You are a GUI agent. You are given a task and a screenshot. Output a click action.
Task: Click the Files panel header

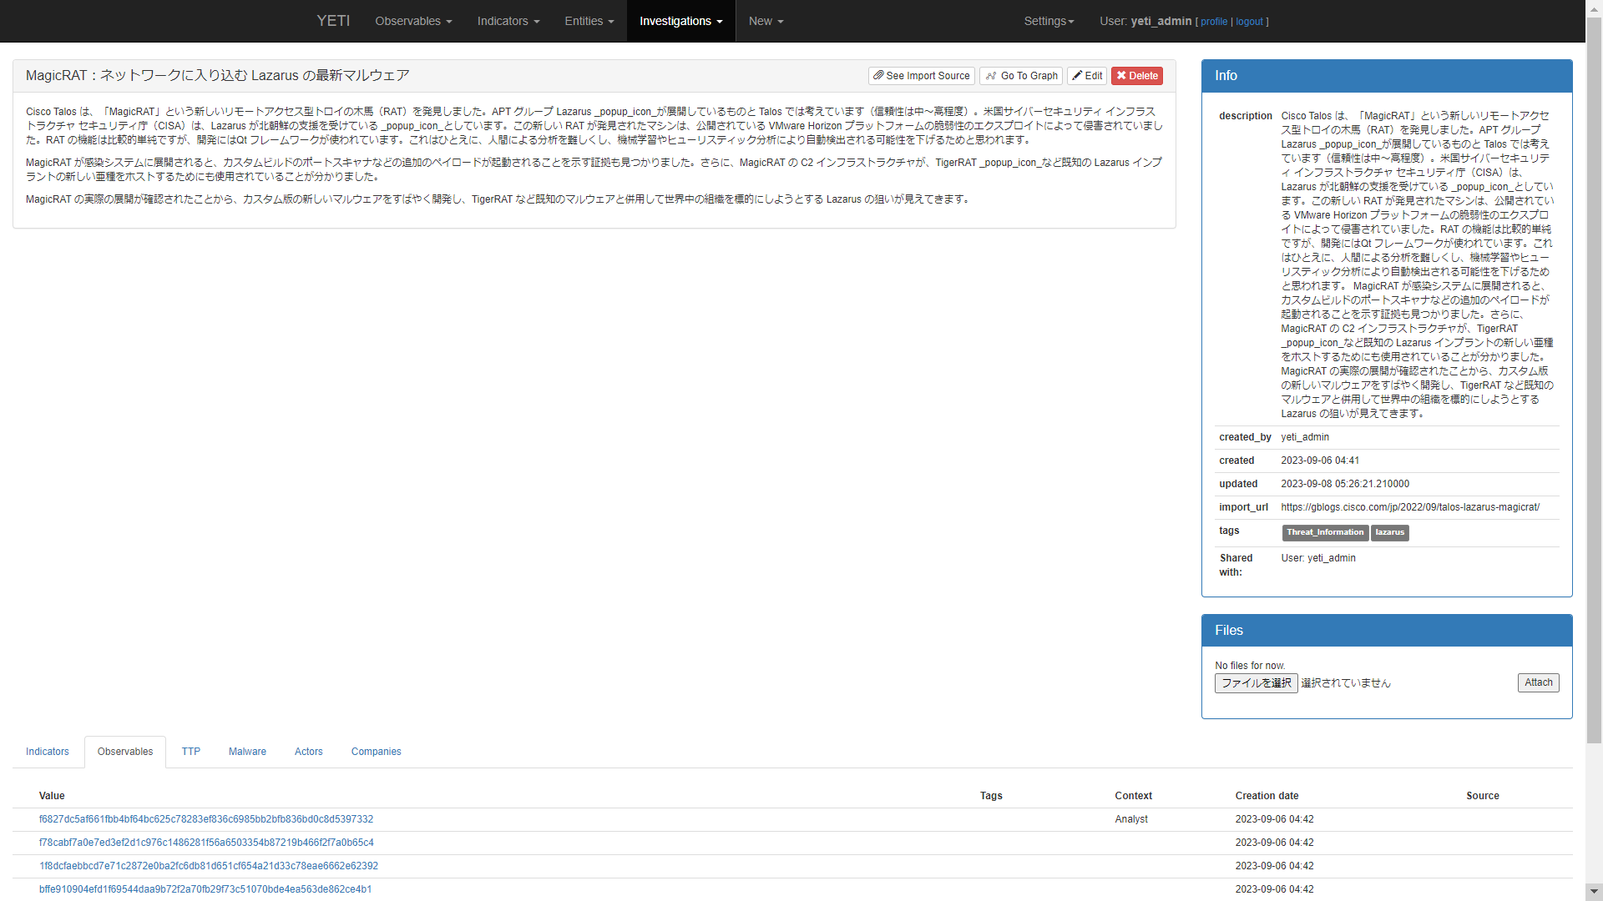1387,631
